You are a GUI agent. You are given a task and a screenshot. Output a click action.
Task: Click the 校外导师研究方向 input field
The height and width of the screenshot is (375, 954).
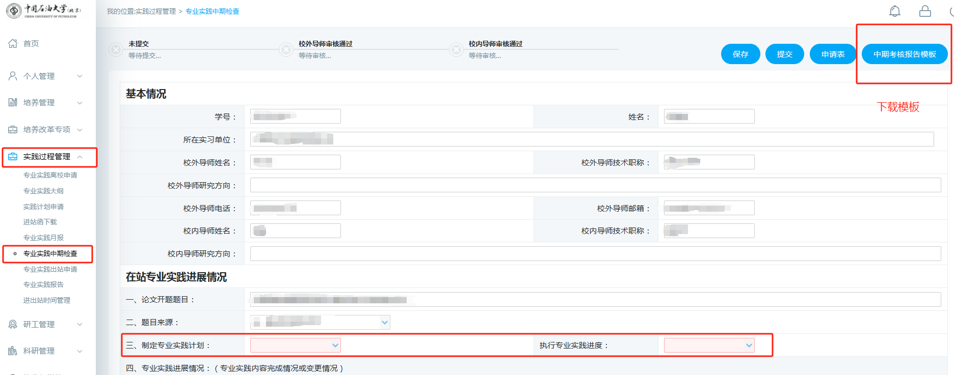tap(595, 185)
